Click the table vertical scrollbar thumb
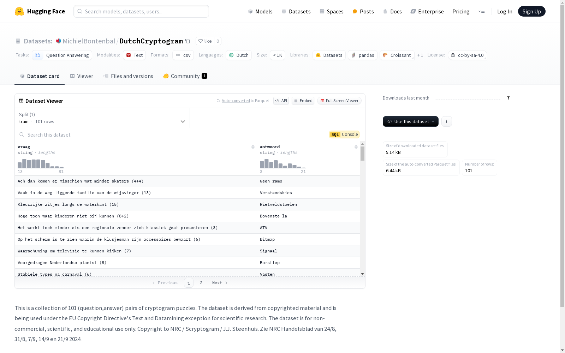Screen dimensions: 565x353 pyautogui.click(x=362, y=154)
